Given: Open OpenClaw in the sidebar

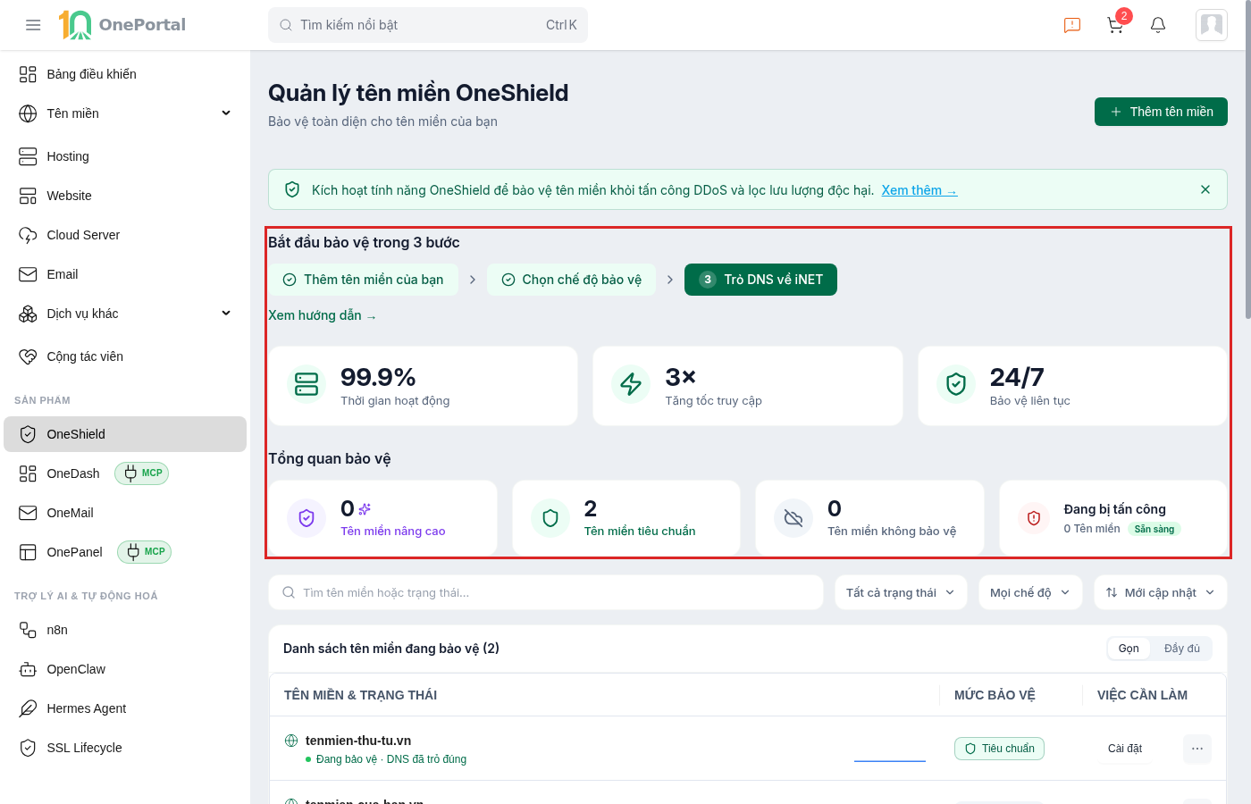Looking at the screenshot, I should [125, 669].
